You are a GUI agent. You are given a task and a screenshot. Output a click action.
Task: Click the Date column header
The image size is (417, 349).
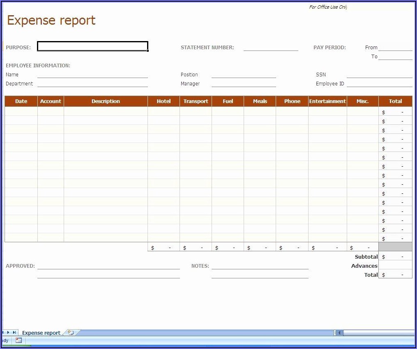point(21,101)
